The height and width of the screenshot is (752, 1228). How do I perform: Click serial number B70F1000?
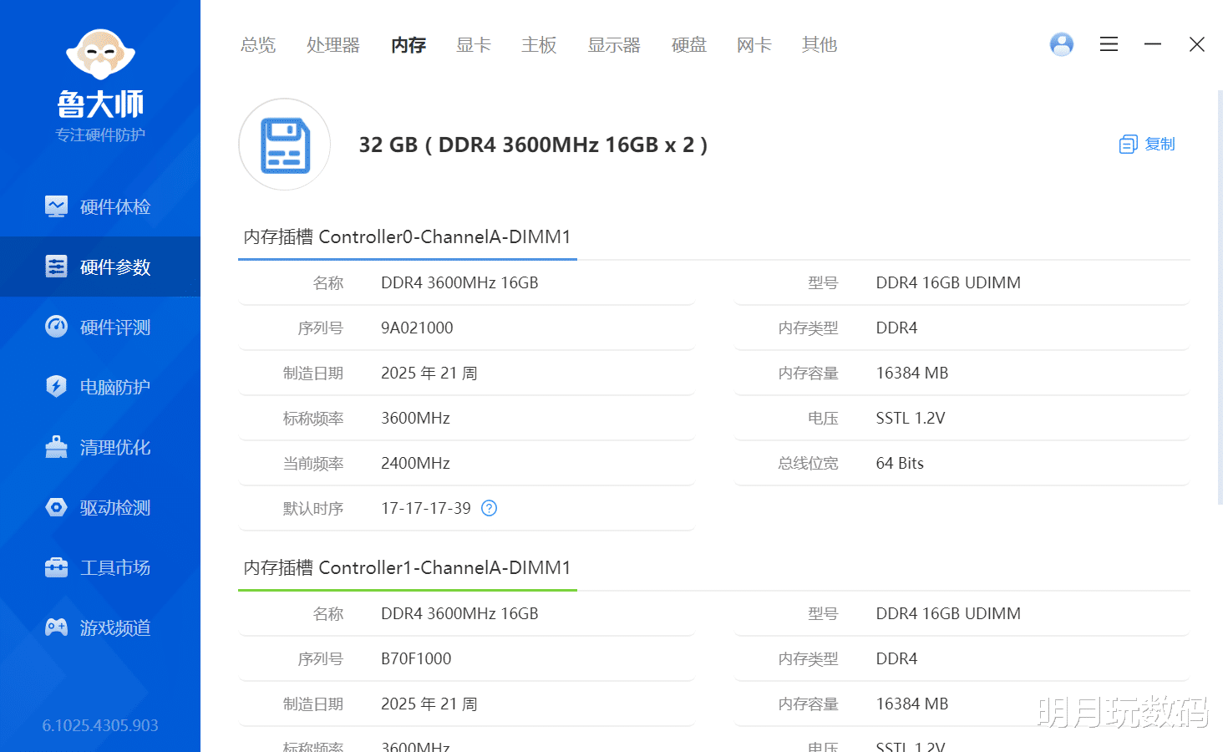click(x=416, y=658)
